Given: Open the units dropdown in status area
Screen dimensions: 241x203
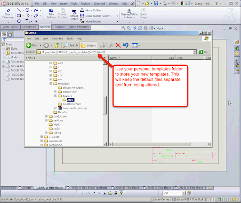Looking at the screenshot, I should [x=184, y=193].
